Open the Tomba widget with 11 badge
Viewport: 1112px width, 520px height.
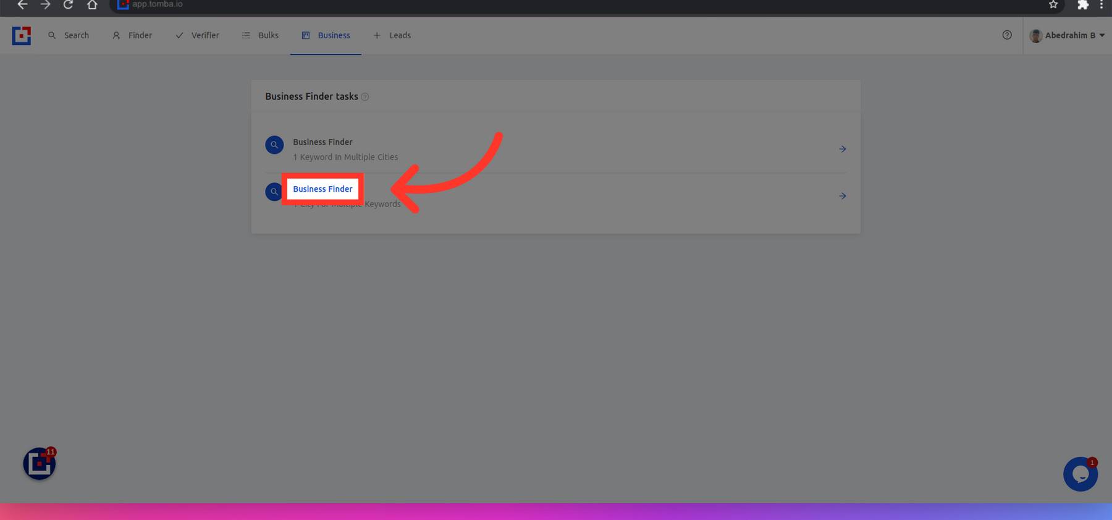[40, 464]
